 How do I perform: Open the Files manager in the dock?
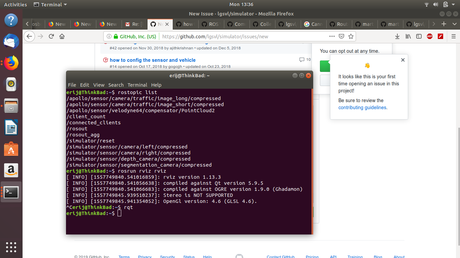[11, 106]
